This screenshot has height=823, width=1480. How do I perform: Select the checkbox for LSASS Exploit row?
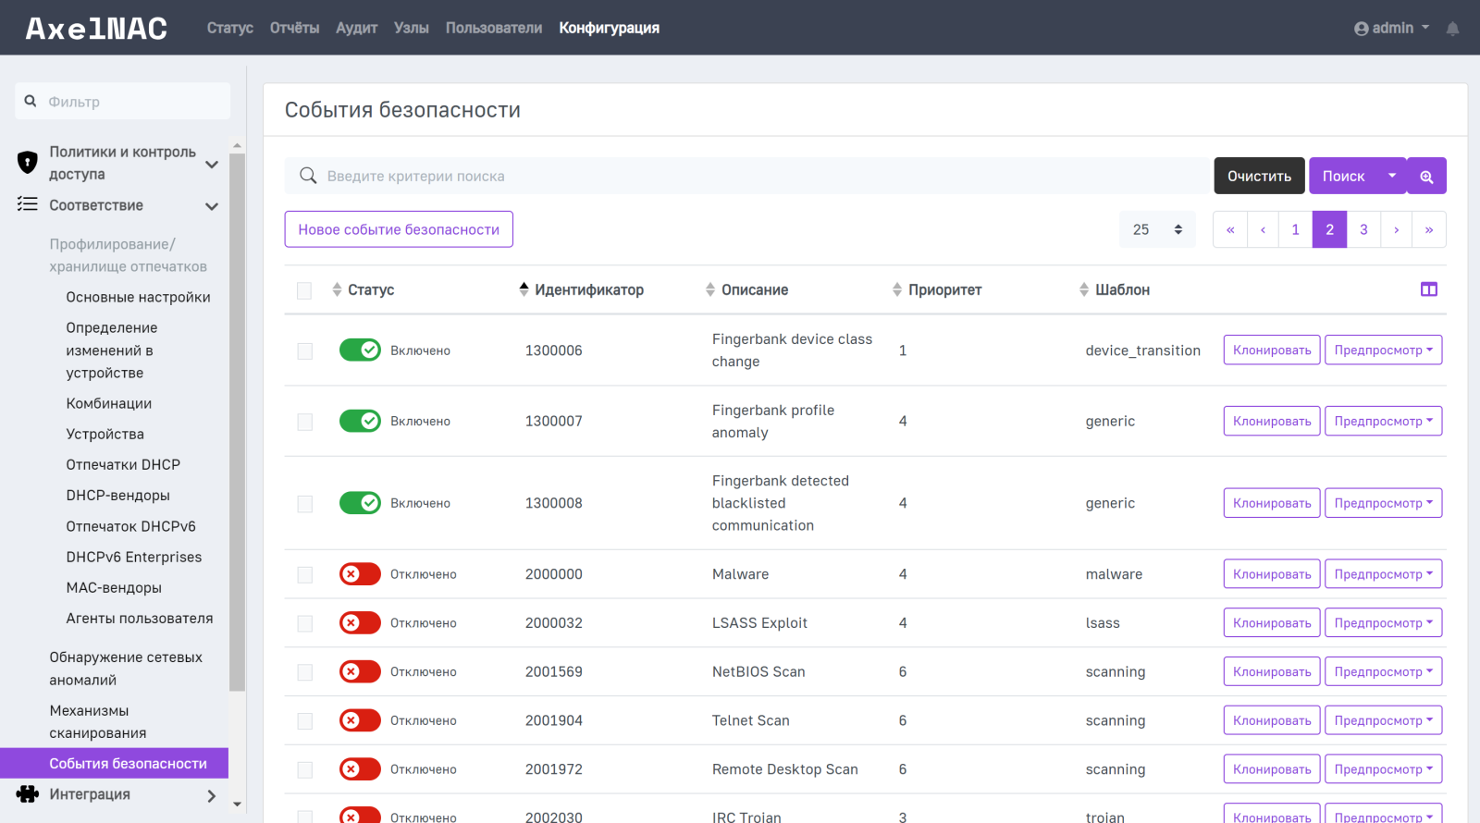[304, 624]
